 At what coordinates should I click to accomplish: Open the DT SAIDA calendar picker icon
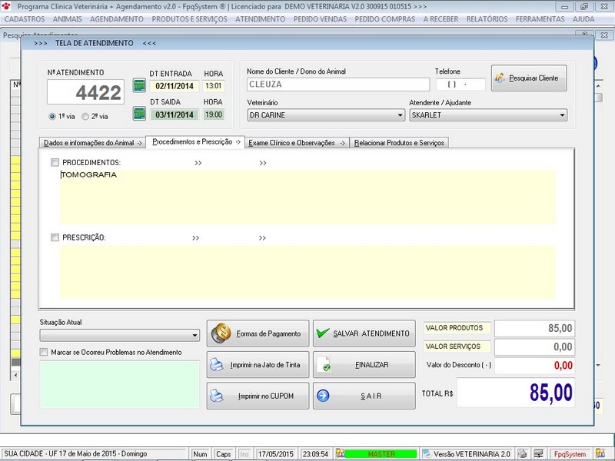[x=139, y=114]
